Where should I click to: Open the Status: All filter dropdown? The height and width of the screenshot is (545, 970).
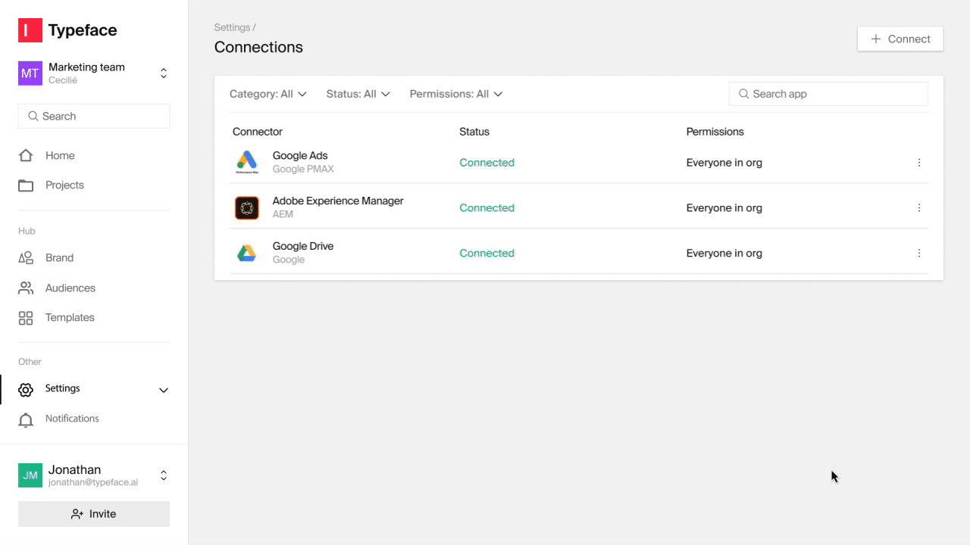[x=358, y=94]
